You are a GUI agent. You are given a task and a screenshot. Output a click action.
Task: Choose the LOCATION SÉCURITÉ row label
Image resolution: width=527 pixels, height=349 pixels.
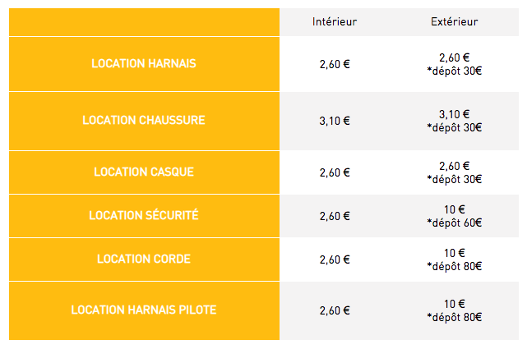tap(144, 216)
